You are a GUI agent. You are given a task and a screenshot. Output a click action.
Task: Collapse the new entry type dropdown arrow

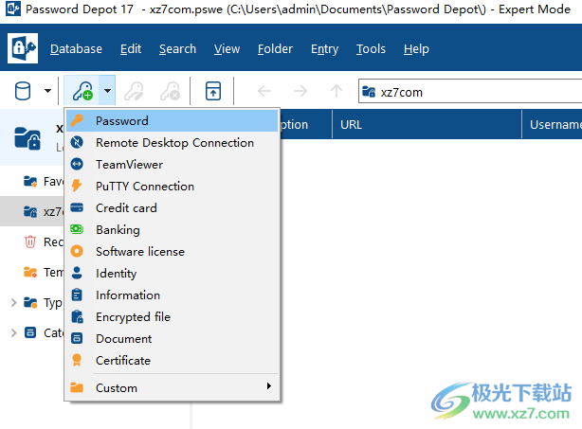click(107, 91)
